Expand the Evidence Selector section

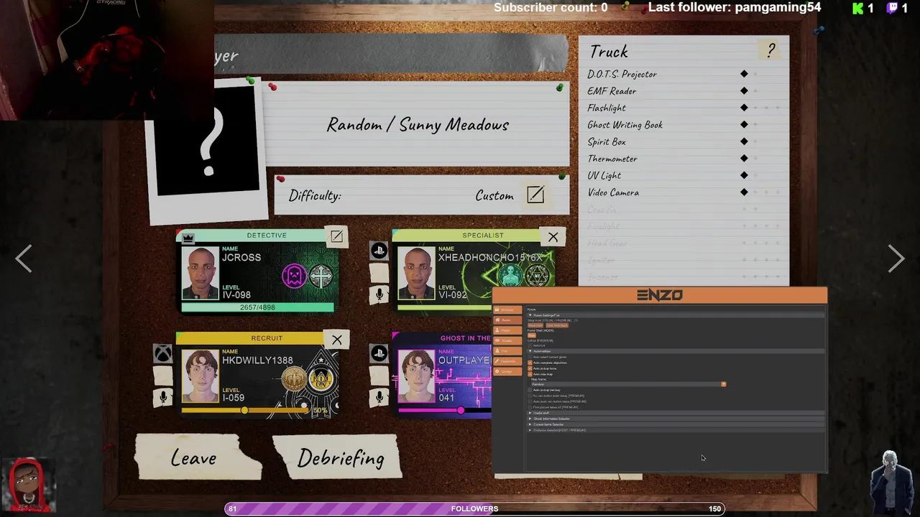[x=676, y=430]
